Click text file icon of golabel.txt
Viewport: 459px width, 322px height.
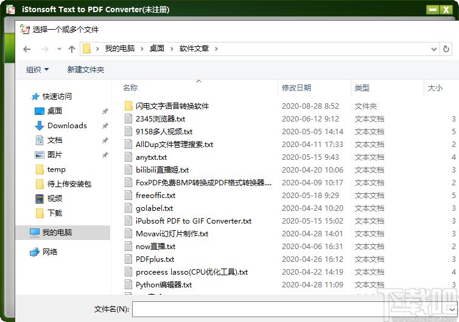point(128,208)
